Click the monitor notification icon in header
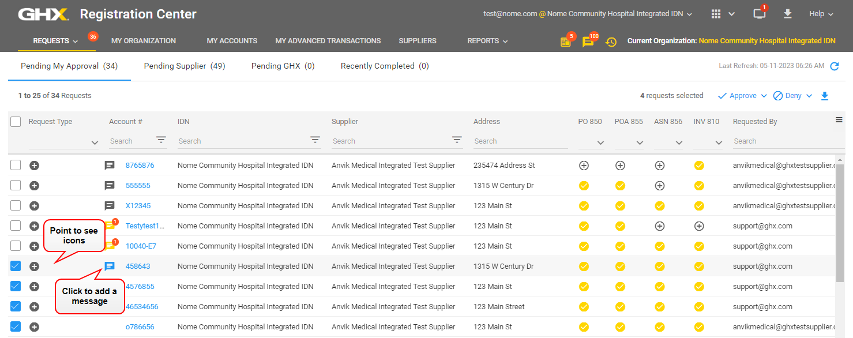The image size is (853, 338). tap(760, 14)
